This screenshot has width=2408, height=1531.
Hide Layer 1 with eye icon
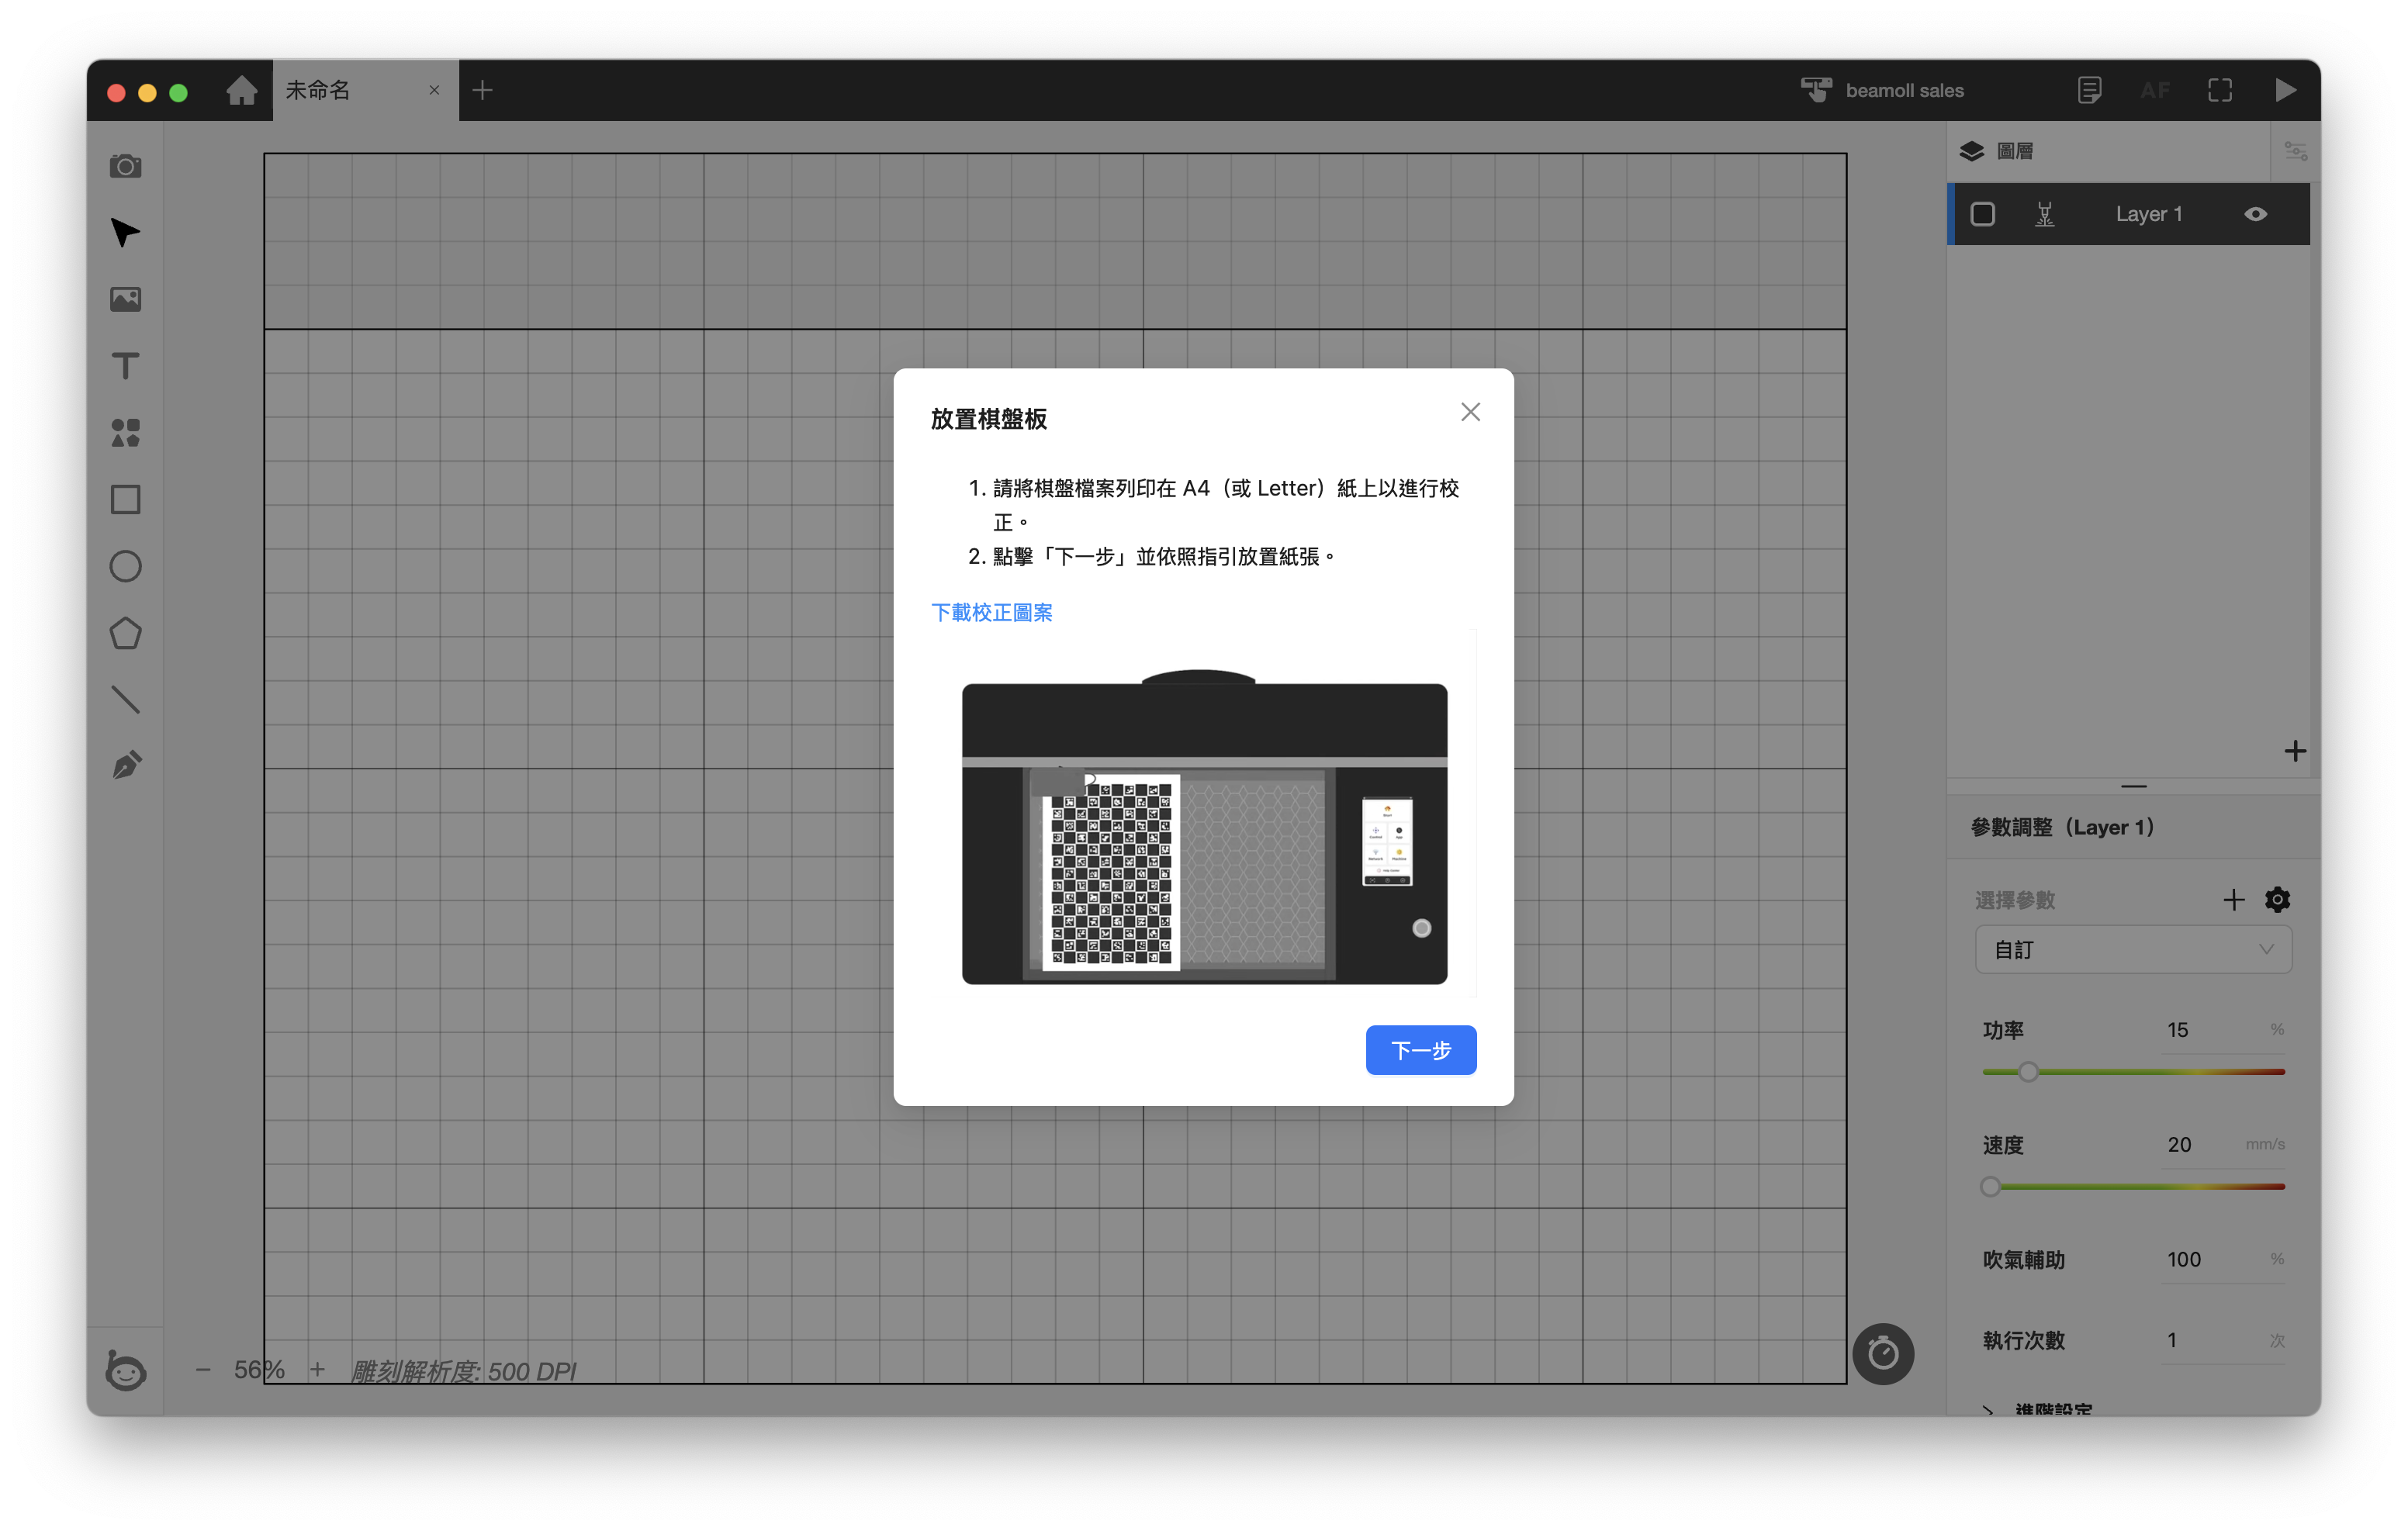2255,214
